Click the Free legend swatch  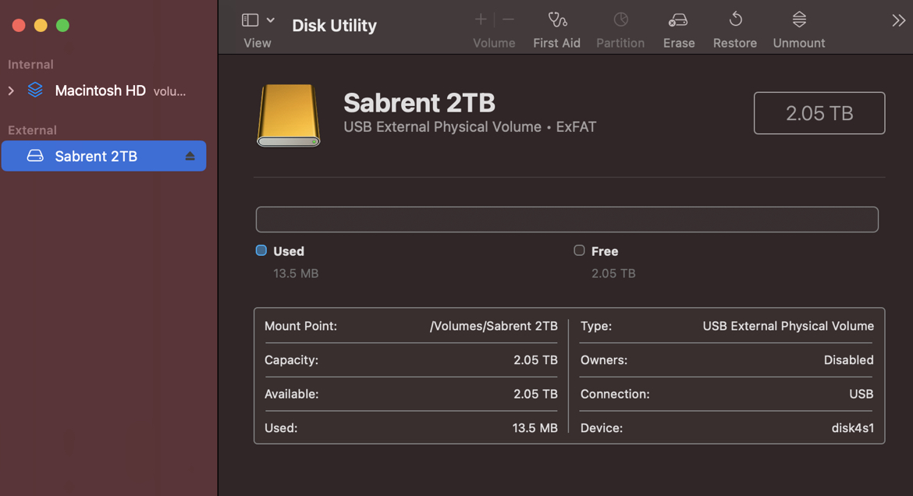pos(579,250)
